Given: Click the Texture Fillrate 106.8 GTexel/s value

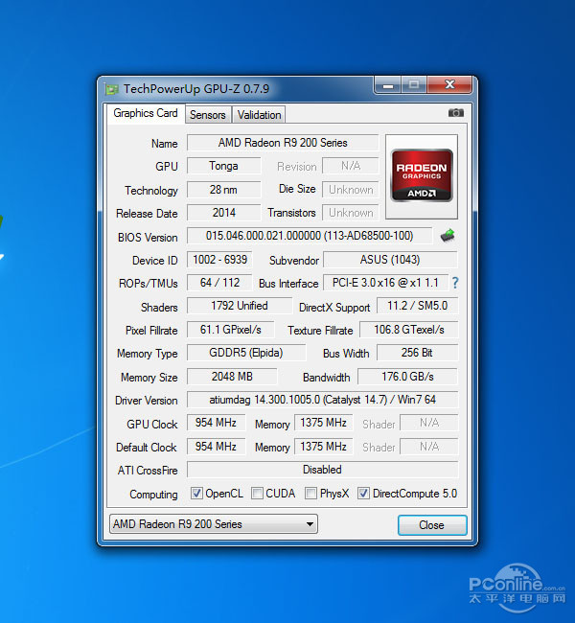Looking at the screenshot, I should [408, 330].
